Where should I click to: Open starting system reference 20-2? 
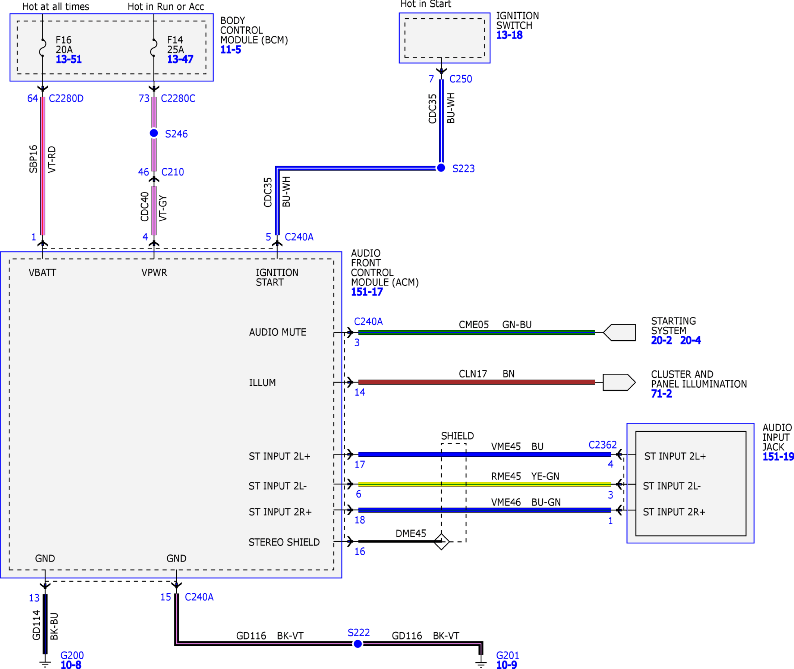pos(661,341)
